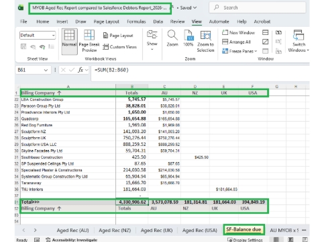This screenshot has width=322, height=242.
Task: Open the Insert ribbon tab
Action: click(x=62, y=22)
